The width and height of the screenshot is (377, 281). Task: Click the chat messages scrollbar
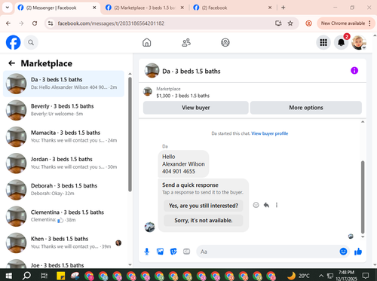363,197
